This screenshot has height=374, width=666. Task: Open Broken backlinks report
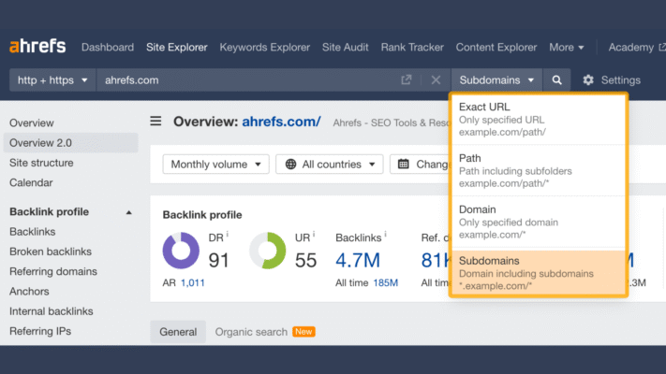tap(51, 252)
